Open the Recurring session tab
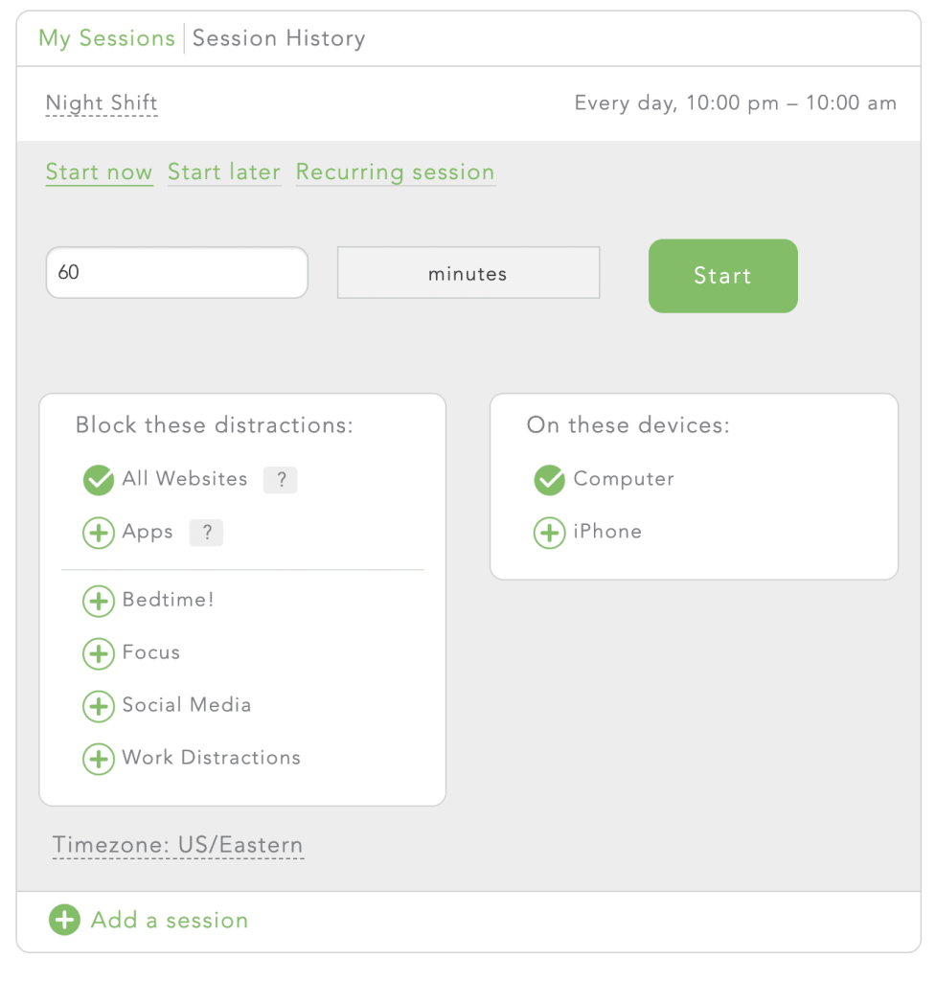 395,172
